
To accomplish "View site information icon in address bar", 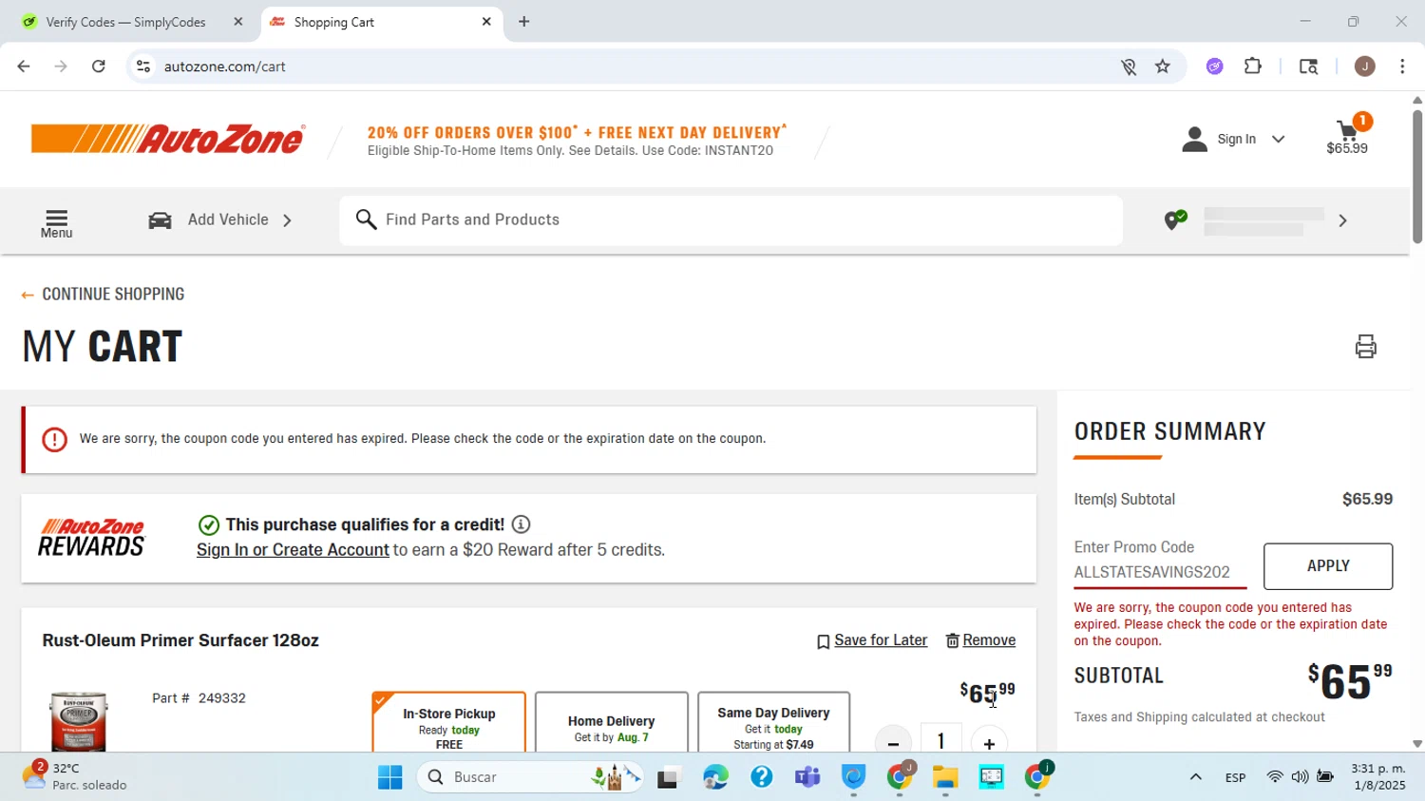I will coord(143,67).
